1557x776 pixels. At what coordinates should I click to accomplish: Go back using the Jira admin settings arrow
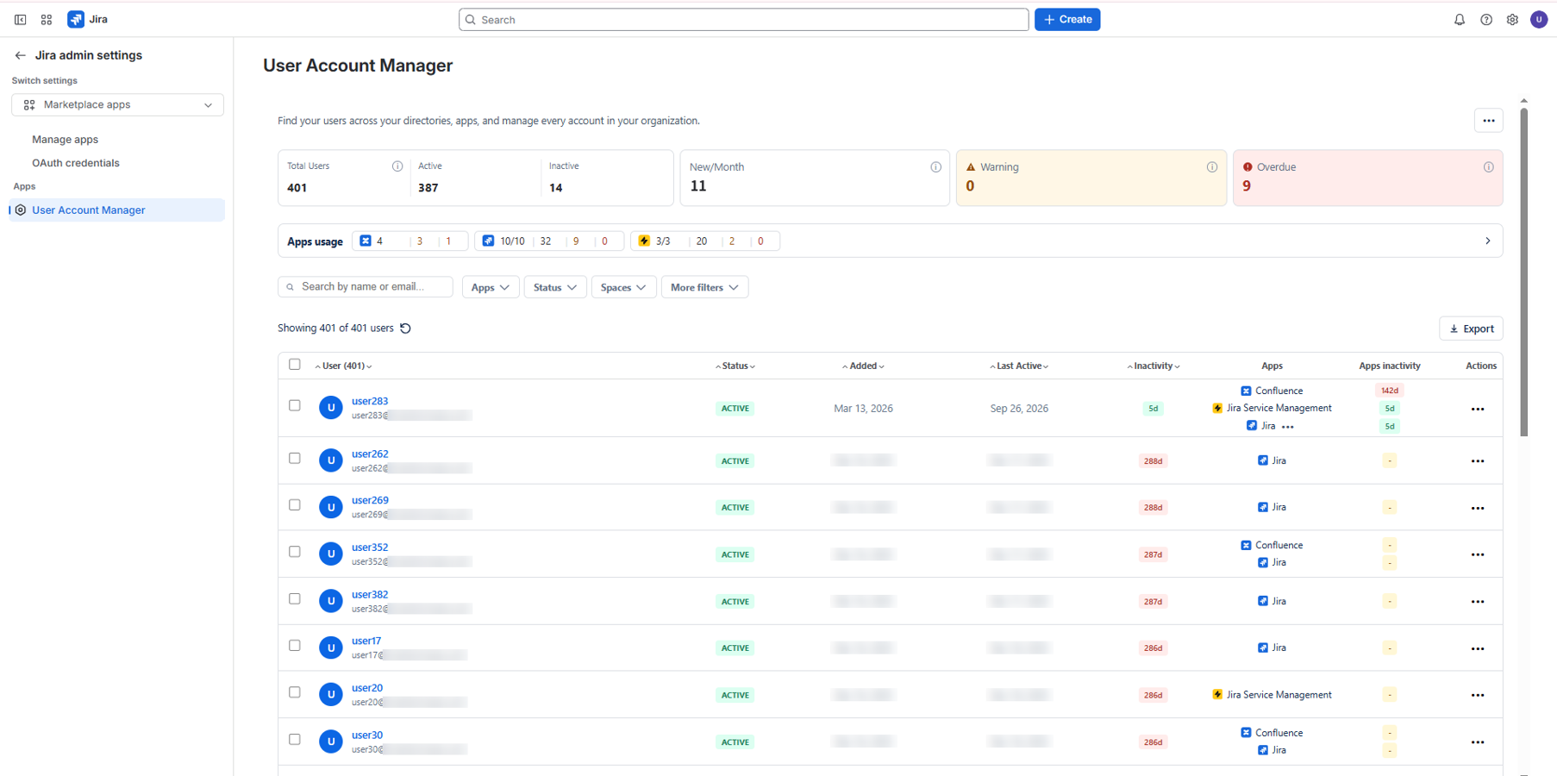pyautogui.click(x=20, y=55)
